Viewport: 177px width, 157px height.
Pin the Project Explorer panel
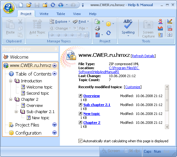coord(56,49)
